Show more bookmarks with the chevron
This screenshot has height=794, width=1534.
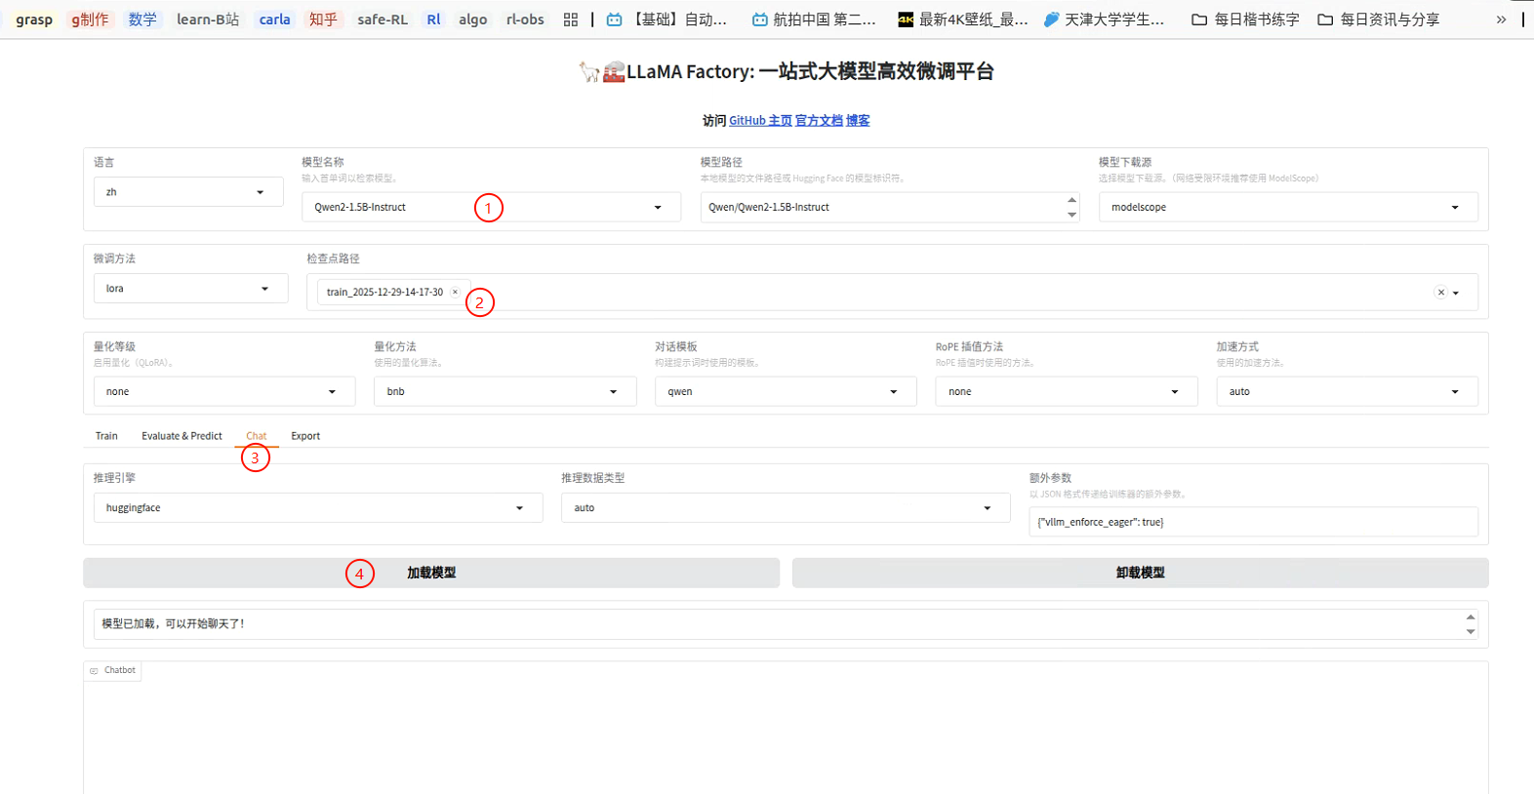1501,20
